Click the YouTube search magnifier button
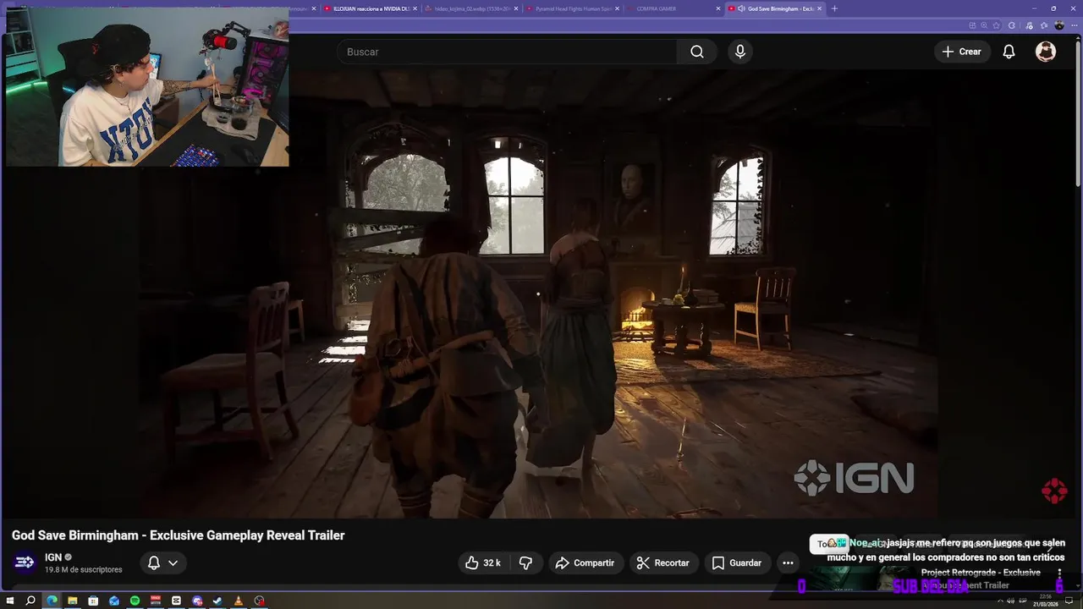 point(696,52)
